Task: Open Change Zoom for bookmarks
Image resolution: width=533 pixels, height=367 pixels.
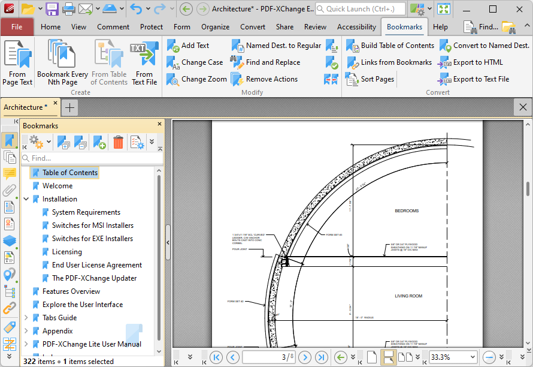Action: point(196,79)
